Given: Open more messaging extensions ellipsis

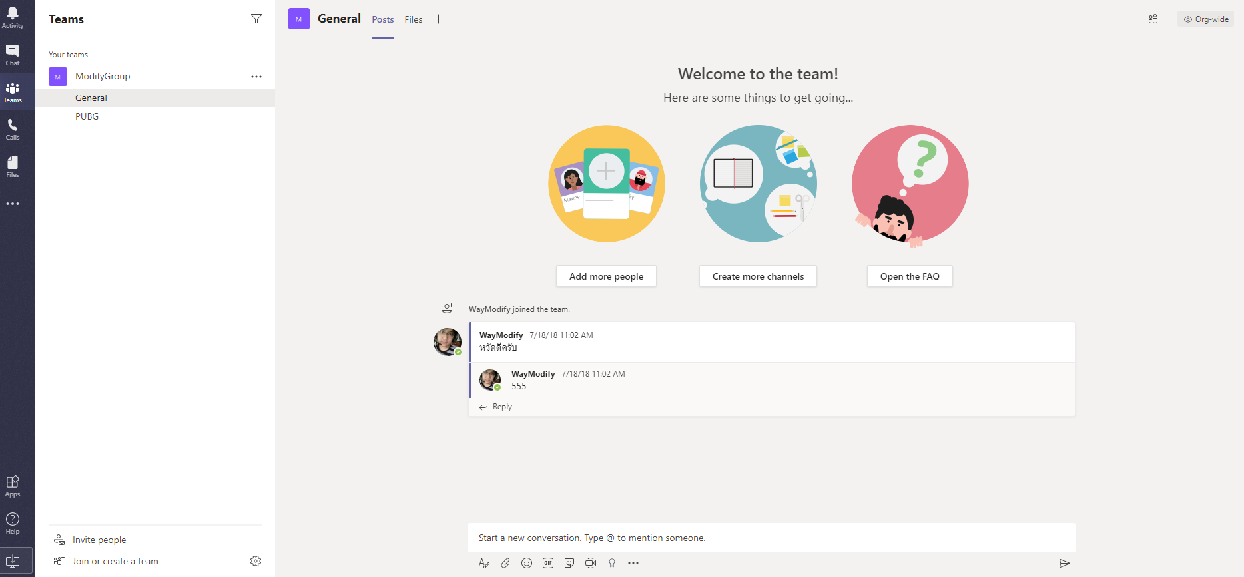Looking at the screenshot, I should (633, 563).
